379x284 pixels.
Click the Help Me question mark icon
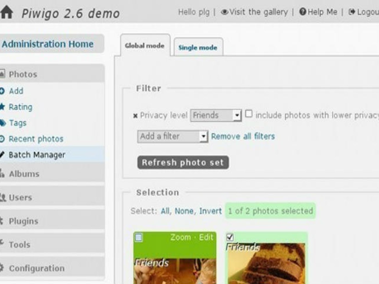click(302, 12)
